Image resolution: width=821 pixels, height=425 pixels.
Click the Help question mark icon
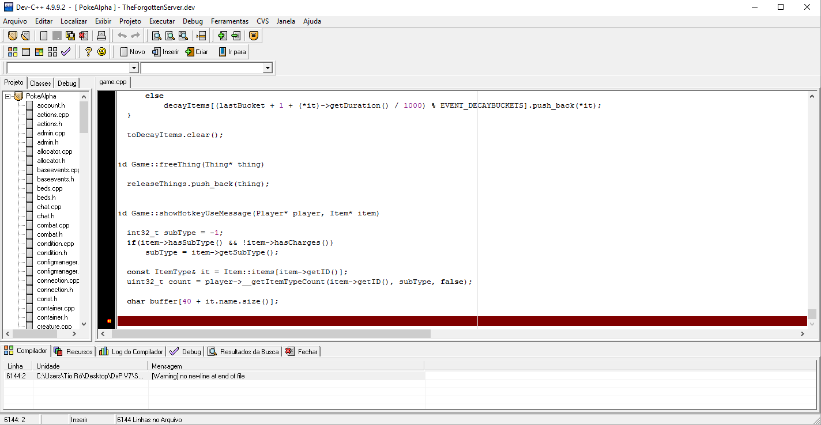point(88,52)
